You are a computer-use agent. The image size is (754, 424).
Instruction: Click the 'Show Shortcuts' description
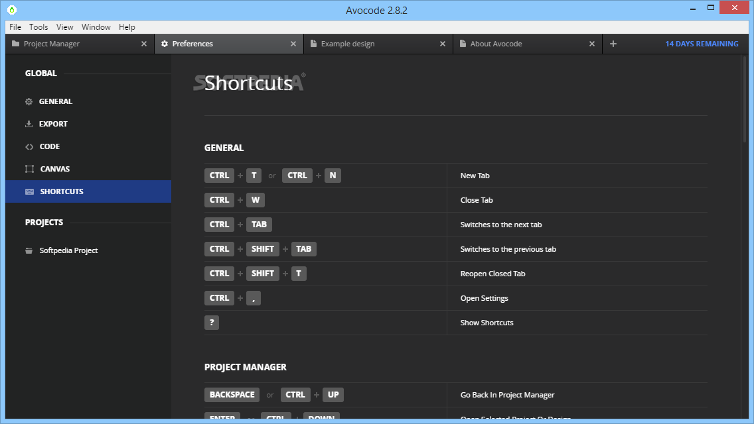click(487, 323)
